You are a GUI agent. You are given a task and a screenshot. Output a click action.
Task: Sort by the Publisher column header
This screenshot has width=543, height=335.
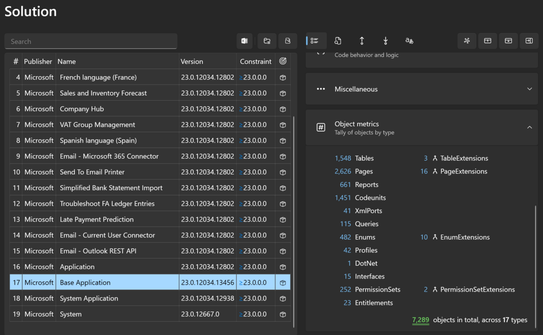click(38, 61)
